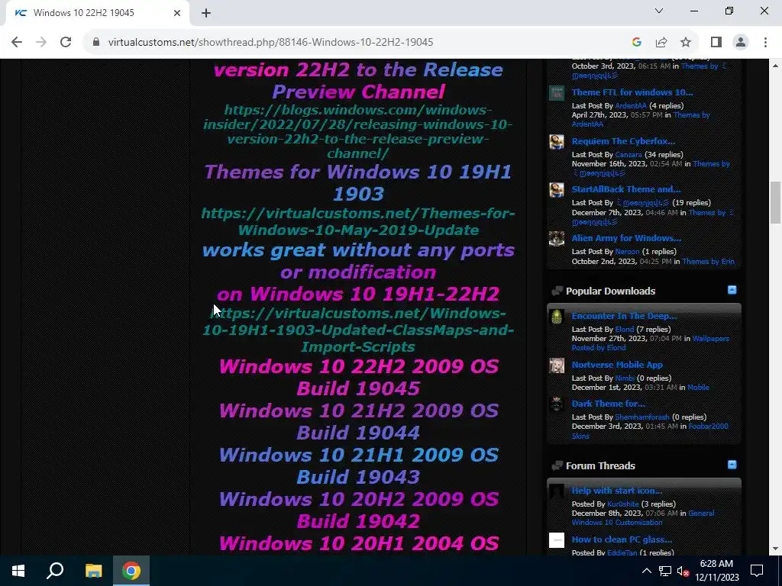Screen dimensions: 782x586
Task: Open File Explorer from the taskbar
Action: 93,571
